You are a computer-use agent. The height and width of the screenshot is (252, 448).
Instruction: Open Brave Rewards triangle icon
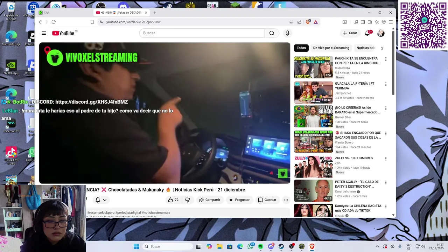315,22
